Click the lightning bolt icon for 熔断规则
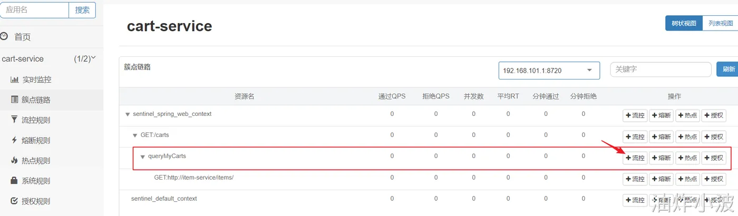 tap(14, 140)
